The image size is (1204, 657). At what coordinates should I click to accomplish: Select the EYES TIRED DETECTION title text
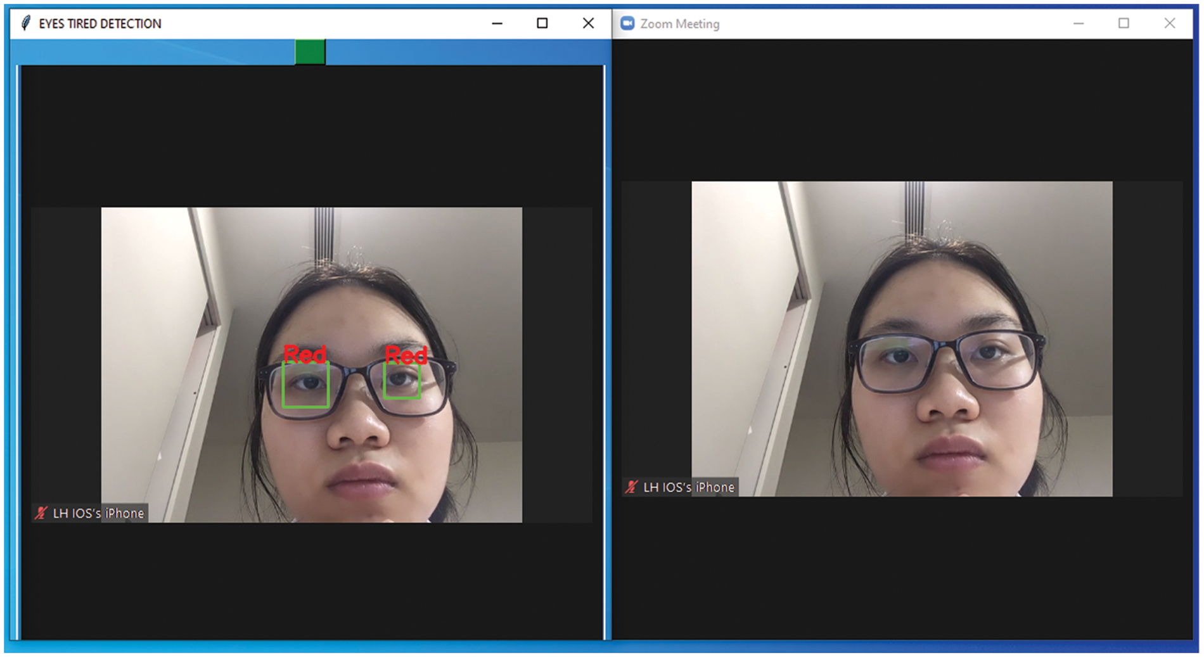99,23
